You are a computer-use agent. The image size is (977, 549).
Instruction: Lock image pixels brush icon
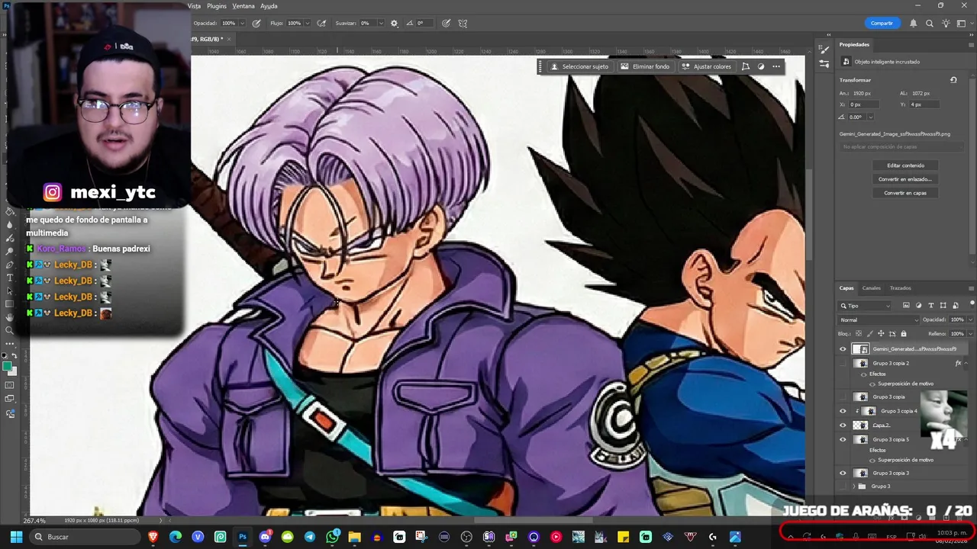click(869, 334)
